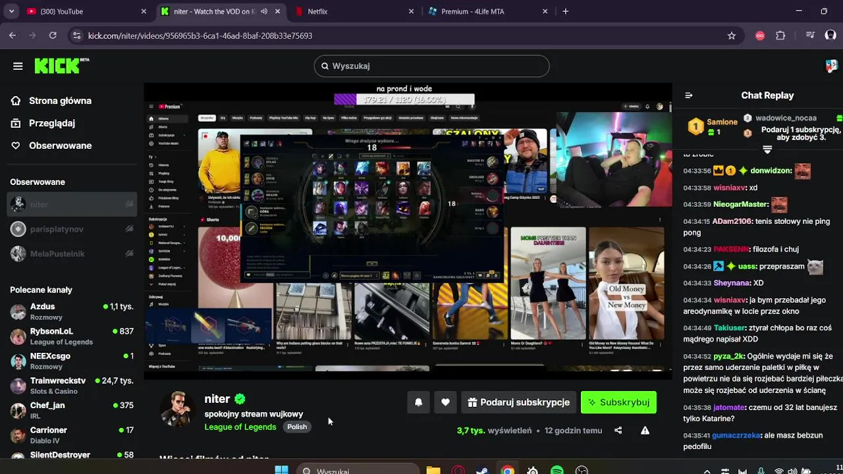Close the YouTube tab
The image size is (843, 474).
[x=144, y=11]
